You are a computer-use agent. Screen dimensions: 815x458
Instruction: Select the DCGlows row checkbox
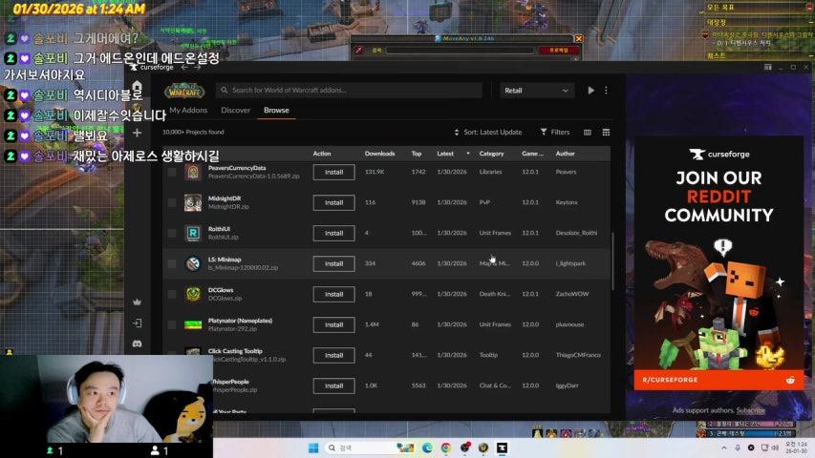[172, 294]
